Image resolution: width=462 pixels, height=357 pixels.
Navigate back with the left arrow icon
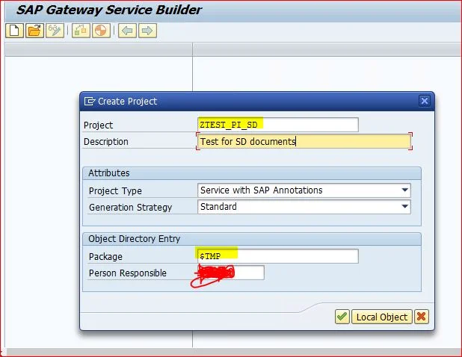click(127, 31)
